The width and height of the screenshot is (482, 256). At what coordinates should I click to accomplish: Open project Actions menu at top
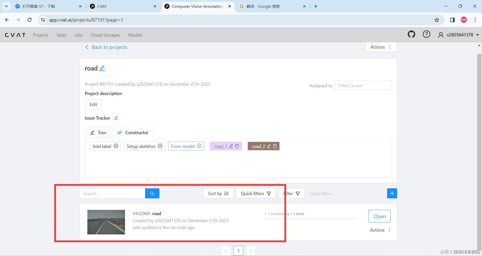381,47
